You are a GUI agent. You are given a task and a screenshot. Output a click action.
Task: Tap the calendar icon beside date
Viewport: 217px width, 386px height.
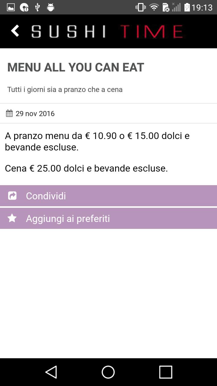coord(9,113)
